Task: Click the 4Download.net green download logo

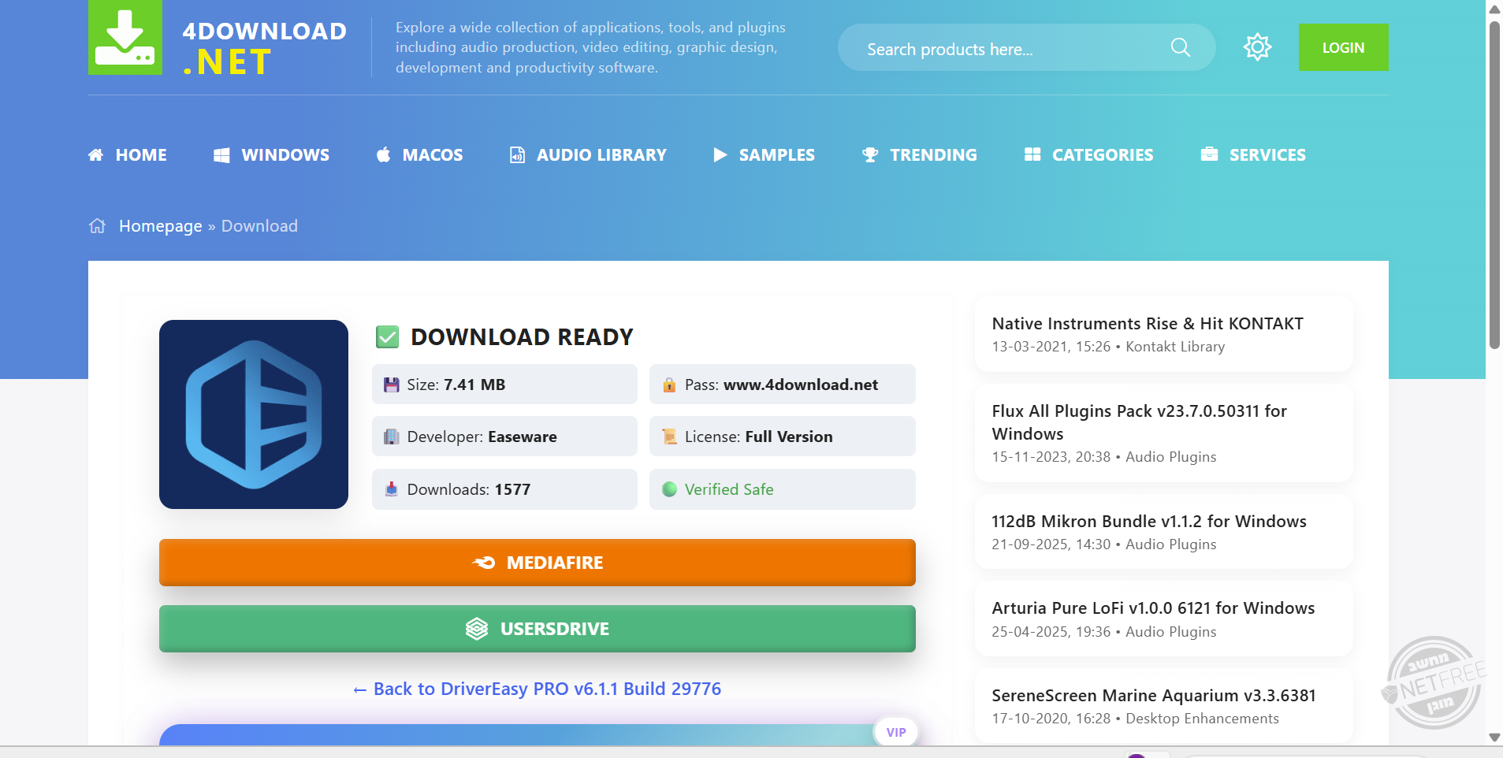Action: (125, 38)
